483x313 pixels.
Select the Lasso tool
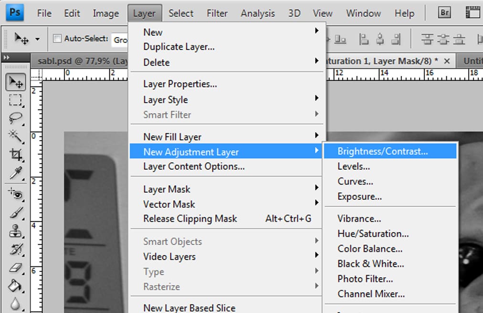(x=16, y=118)
